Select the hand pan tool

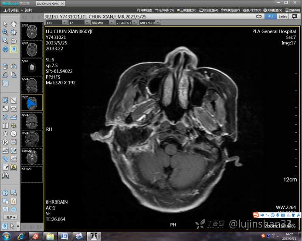tap(14, 24)
